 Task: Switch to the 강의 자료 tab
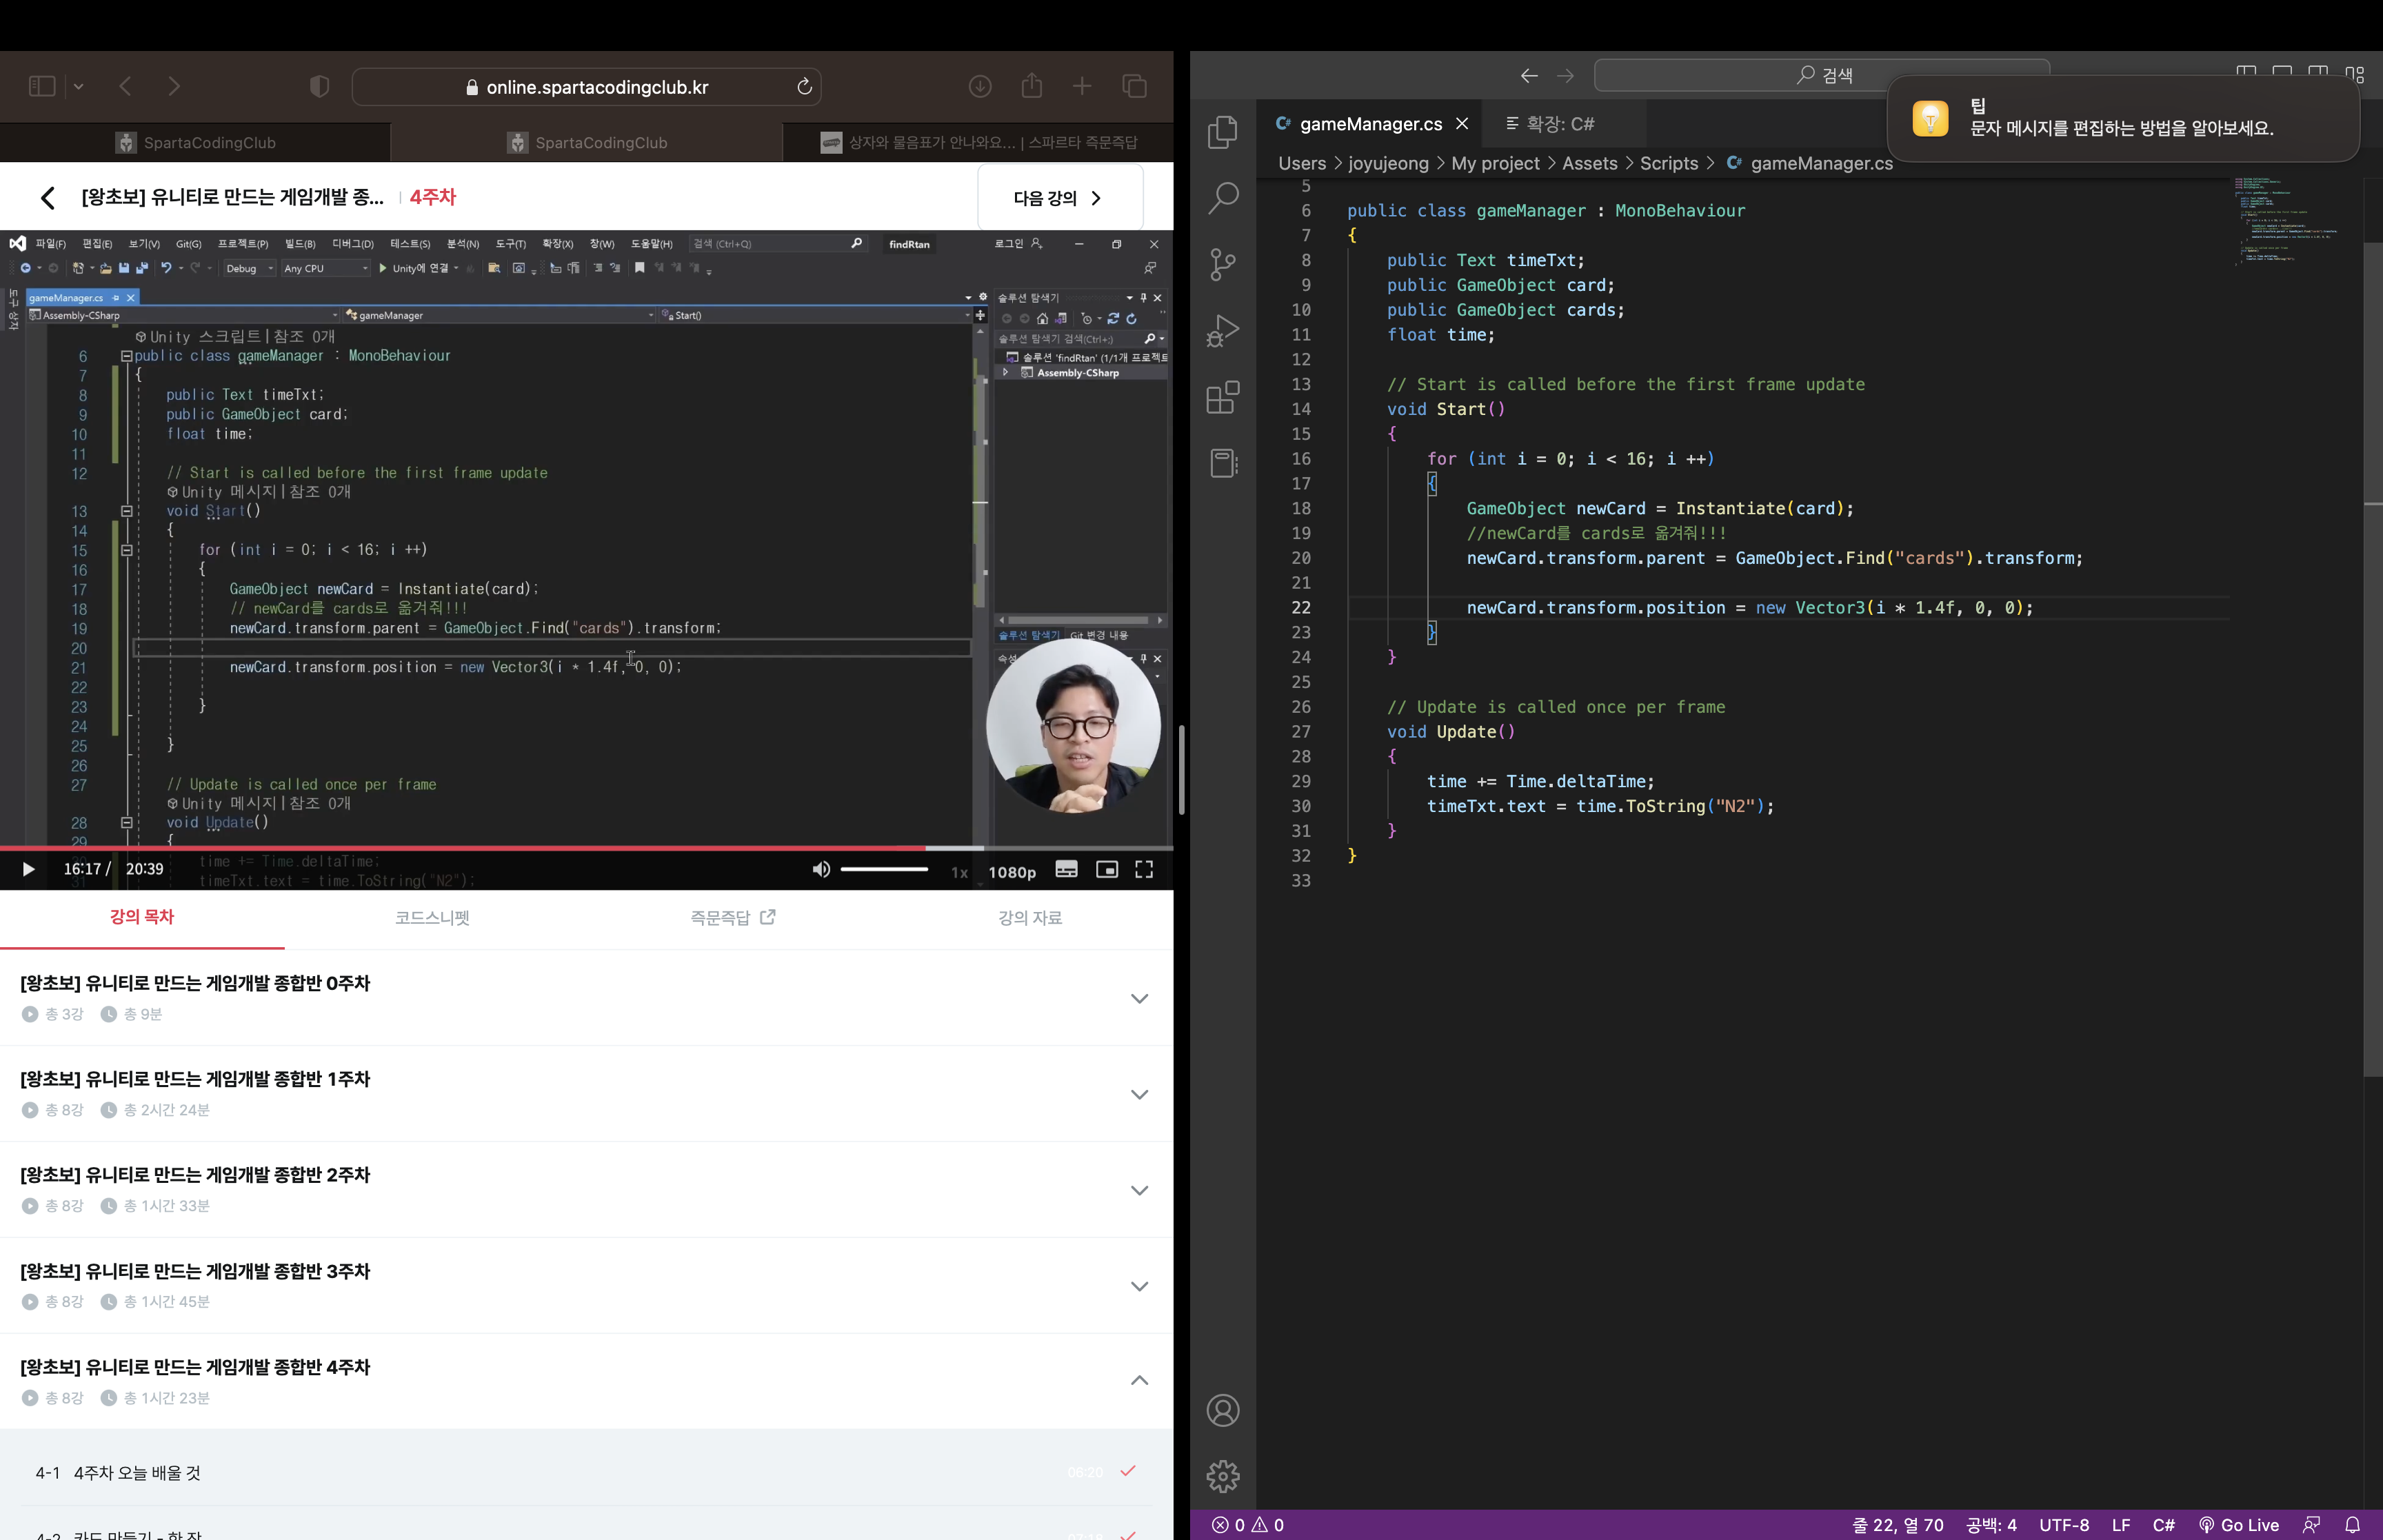coord(1030,917)
